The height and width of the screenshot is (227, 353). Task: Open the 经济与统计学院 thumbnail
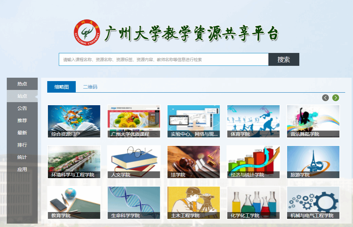pyautogui.click(x=253, y=162)
